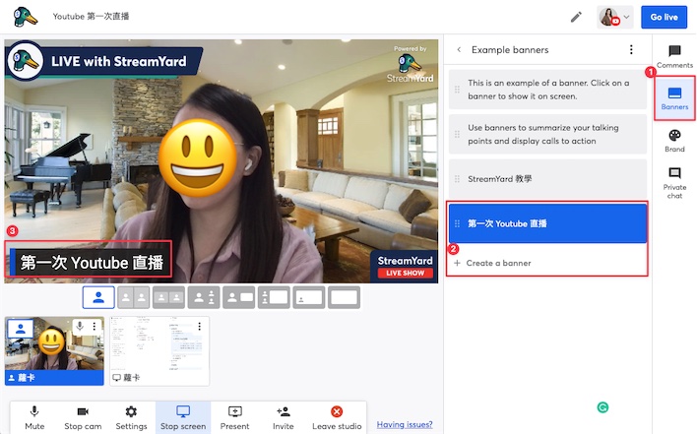Screen dimensions: 697x434
Task: Select the news layout with person and screen
Action: point(238,297)
